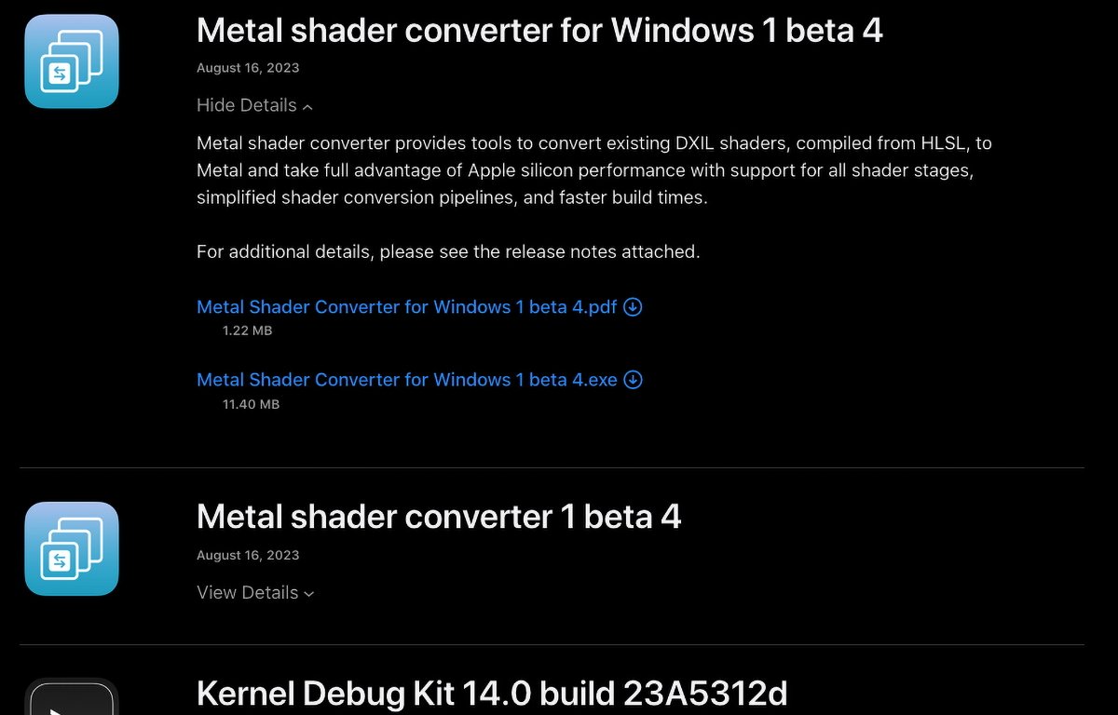Viewport: 1118px width, 715px height.
Task: Click the download icon next to the .exe file
Action: point(633,379)
